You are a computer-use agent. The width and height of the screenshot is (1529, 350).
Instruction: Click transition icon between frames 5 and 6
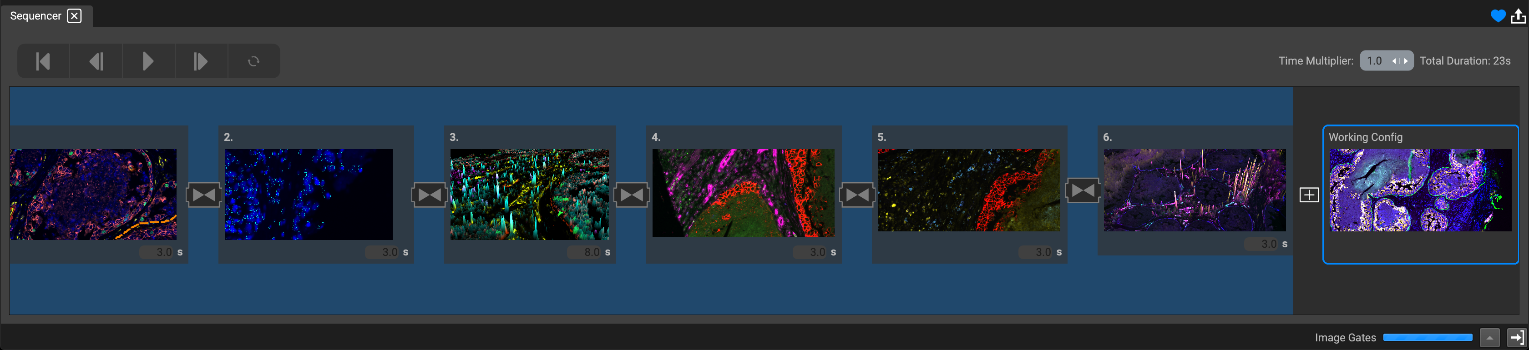[x=1083, y=191]
